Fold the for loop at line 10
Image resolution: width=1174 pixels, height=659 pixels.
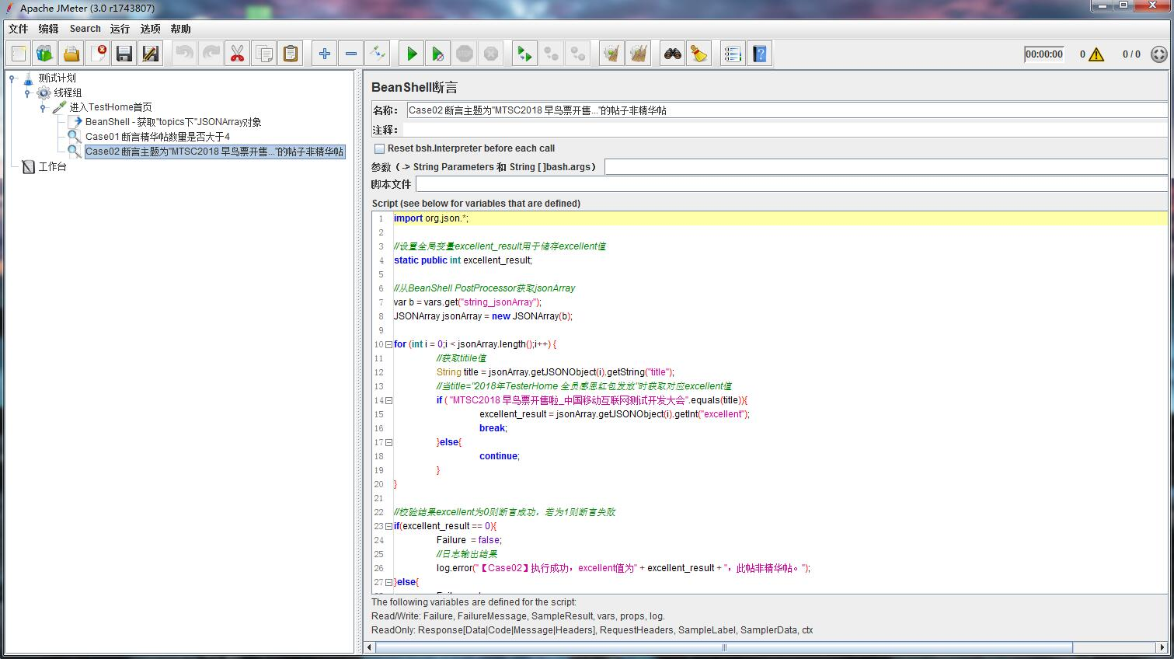(389, 344)
